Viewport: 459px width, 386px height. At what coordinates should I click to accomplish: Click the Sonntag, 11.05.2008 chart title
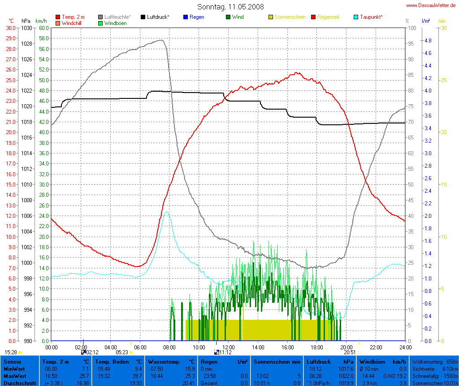pos(230,7)
